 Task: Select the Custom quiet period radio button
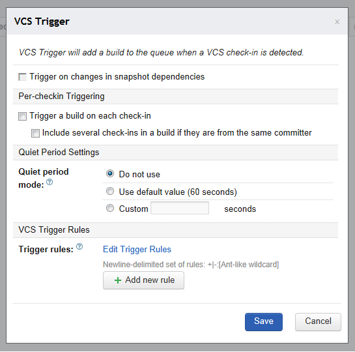pos(110,208)
